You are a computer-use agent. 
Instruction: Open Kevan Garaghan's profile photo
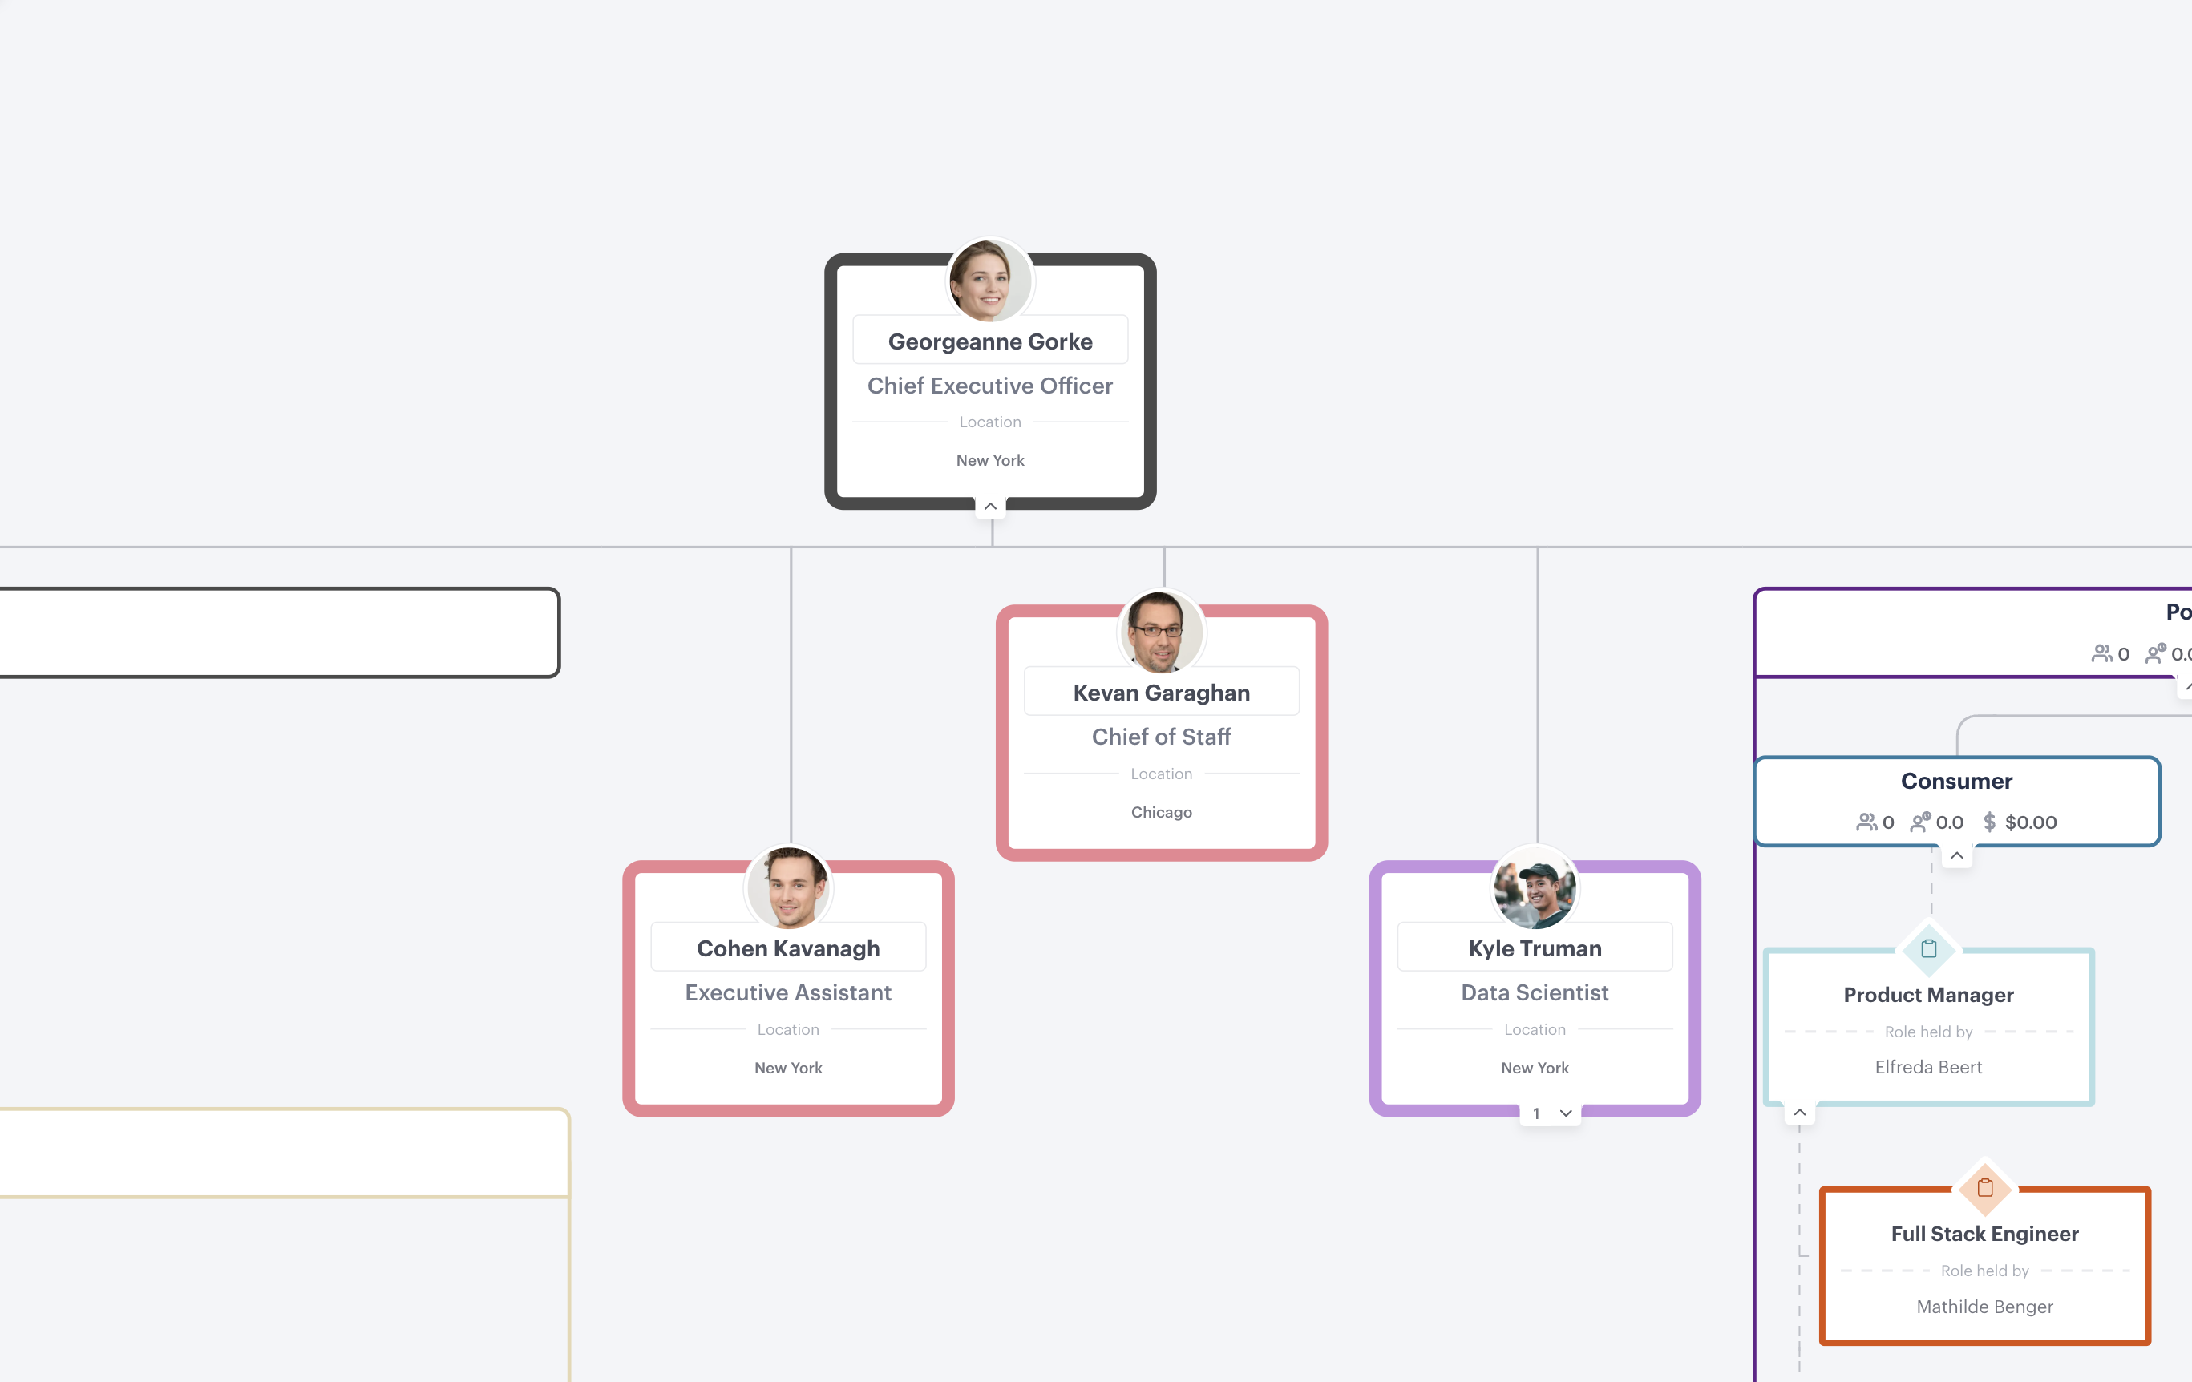point(1162,632)
